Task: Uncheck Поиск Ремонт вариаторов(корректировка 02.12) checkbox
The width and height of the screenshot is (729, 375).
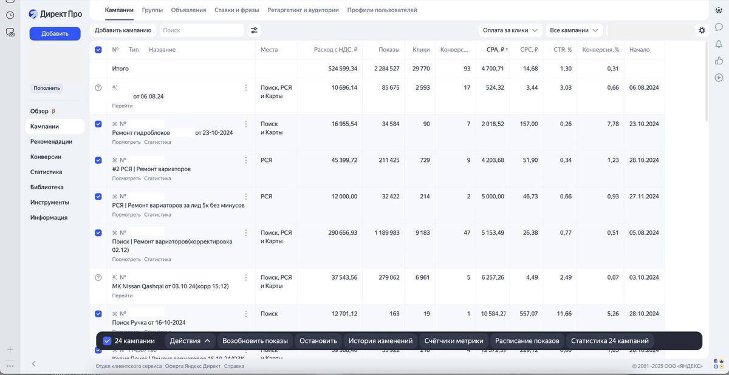Action: 98,233
